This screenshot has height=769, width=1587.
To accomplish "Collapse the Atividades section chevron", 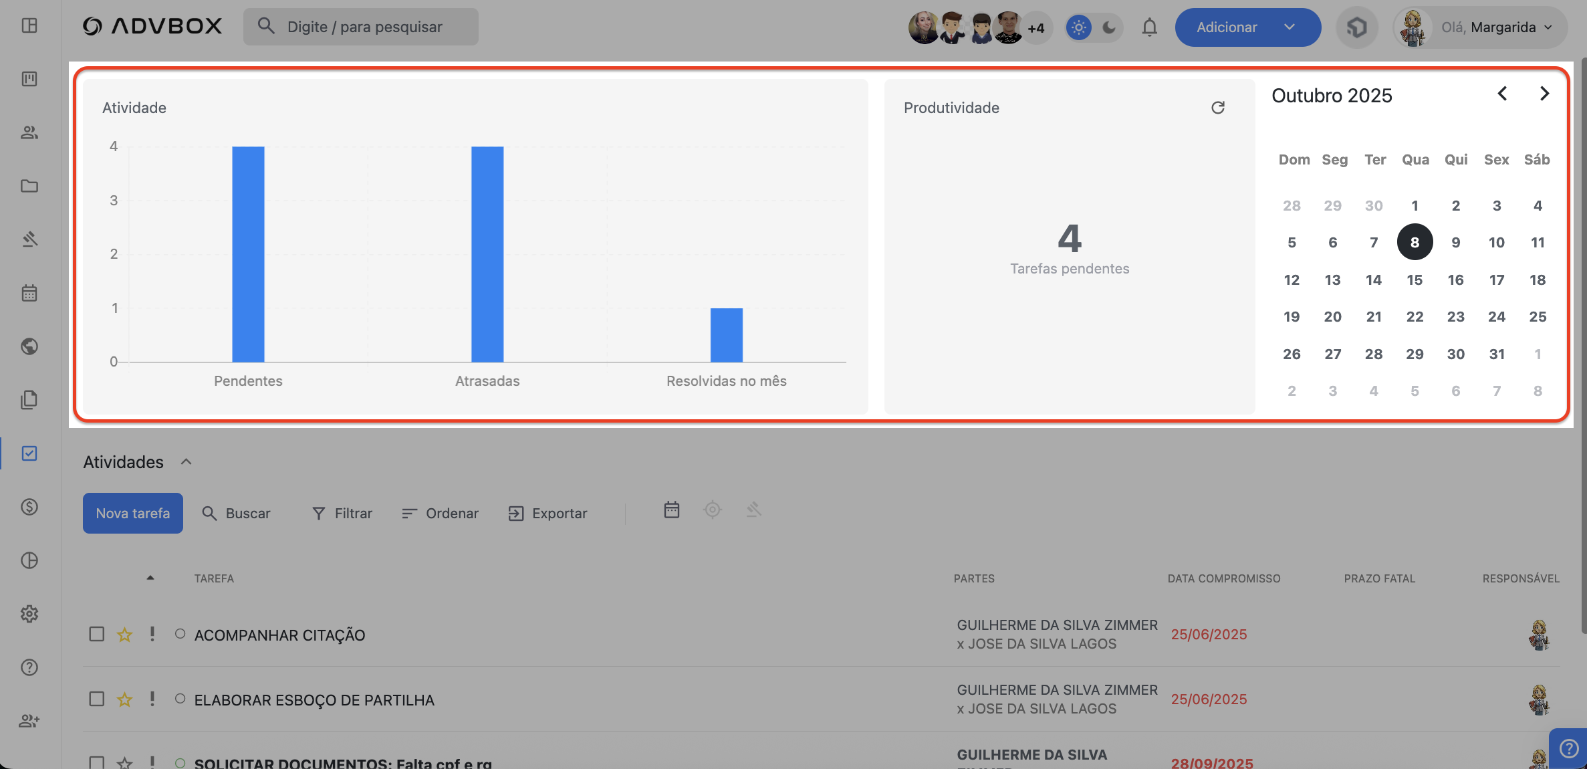I will pyautogui.click(x=187, y=462).
